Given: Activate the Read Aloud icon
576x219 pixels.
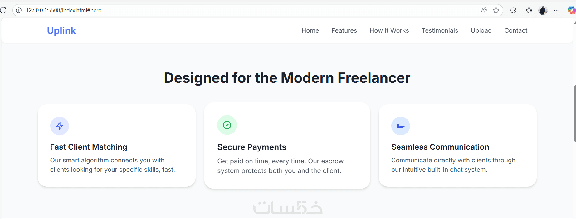Looking at the screenshot, I should pyautogui.click(x=484, y=10).
